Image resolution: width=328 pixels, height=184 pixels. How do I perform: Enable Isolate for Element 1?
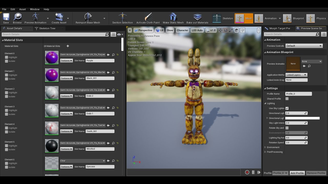[x=6, y=79]
